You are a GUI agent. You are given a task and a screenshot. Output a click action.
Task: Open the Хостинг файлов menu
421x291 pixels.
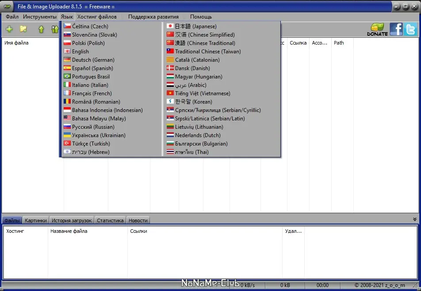pos(97,17)
